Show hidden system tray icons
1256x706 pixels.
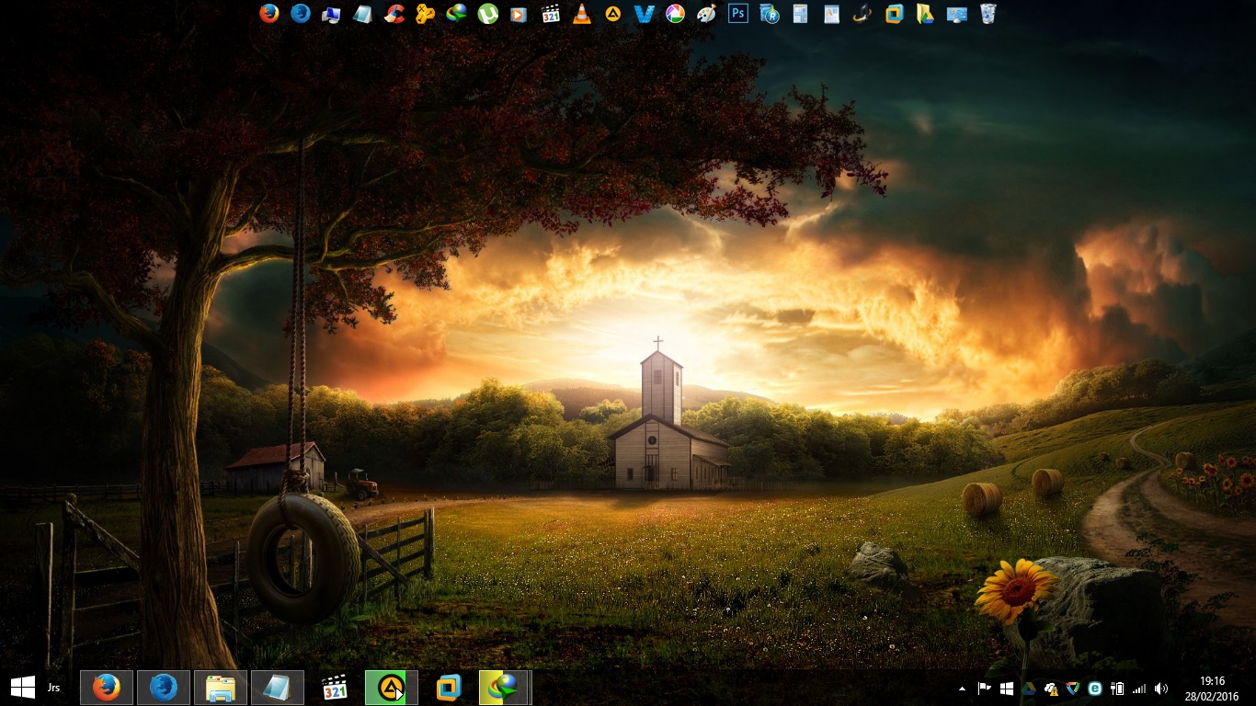tap(963, 689)
